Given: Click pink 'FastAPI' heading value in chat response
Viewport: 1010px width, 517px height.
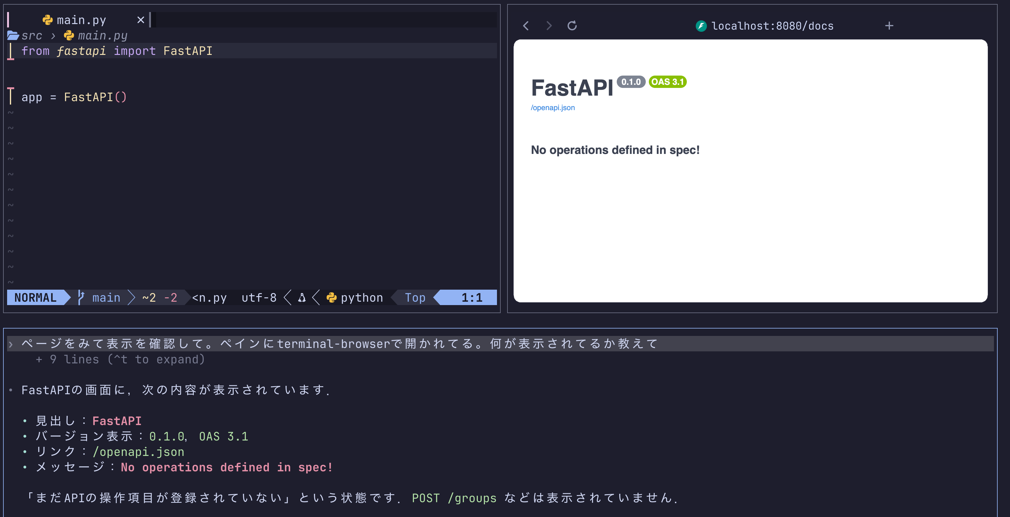Looking at the screenshot, I should (x=117, y=421).
